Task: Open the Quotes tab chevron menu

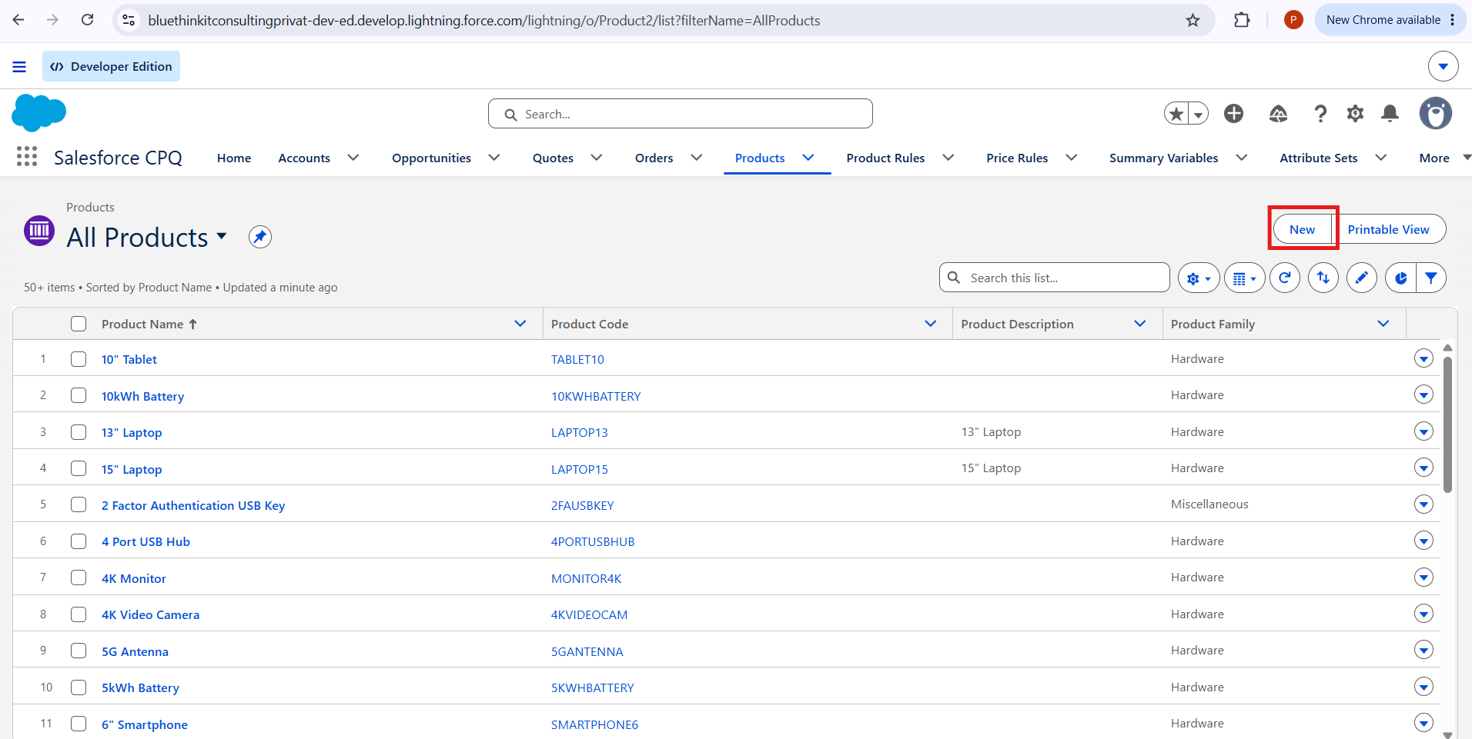Action: coord(597,158)
